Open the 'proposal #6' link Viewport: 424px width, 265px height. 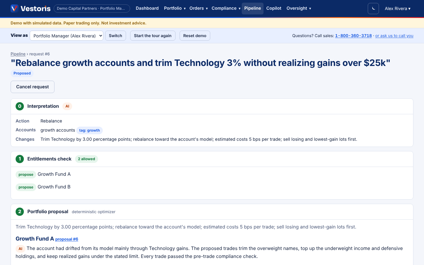(67, 239)
